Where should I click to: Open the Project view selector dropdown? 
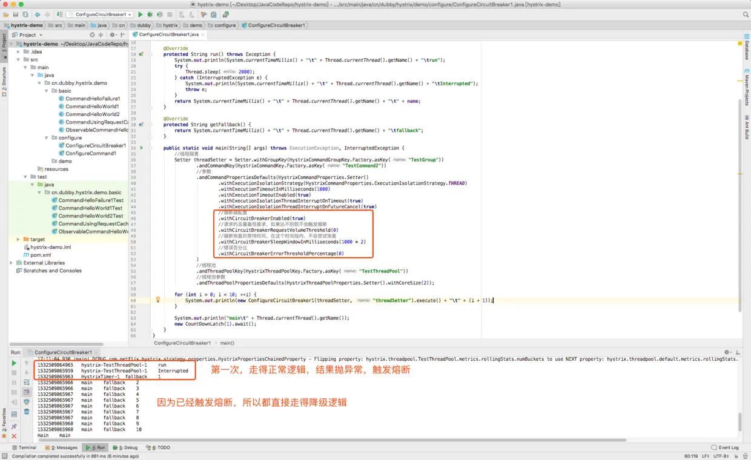[x=27, y=34]
